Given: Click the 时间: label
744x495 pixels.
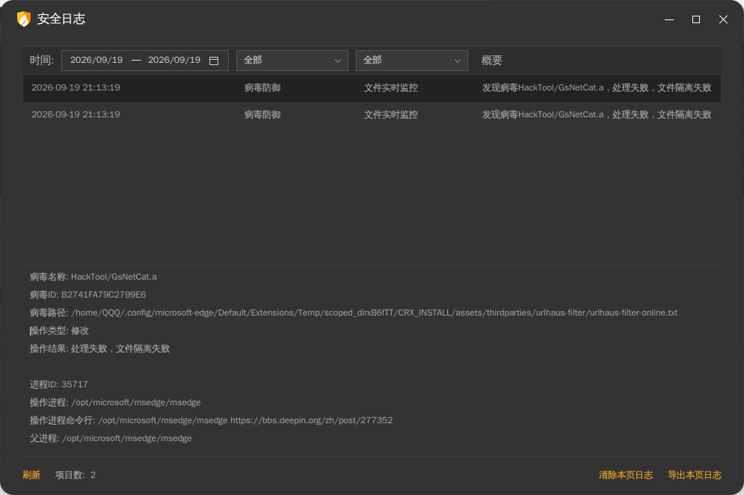Looking at the screenshot, I should pyautogui.click(x=42, y=61).
